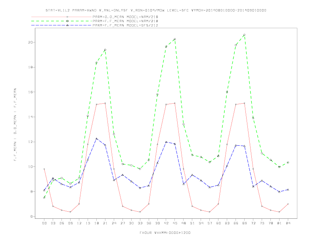Click x-axis tick label 81
The height and width of the screenshot is (243, 314).
[x=280, y=223]
